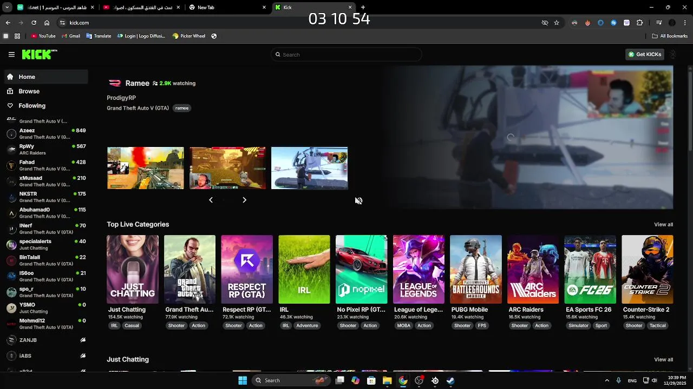Open the Counter-Strike 2 category card

coord(648,269)
